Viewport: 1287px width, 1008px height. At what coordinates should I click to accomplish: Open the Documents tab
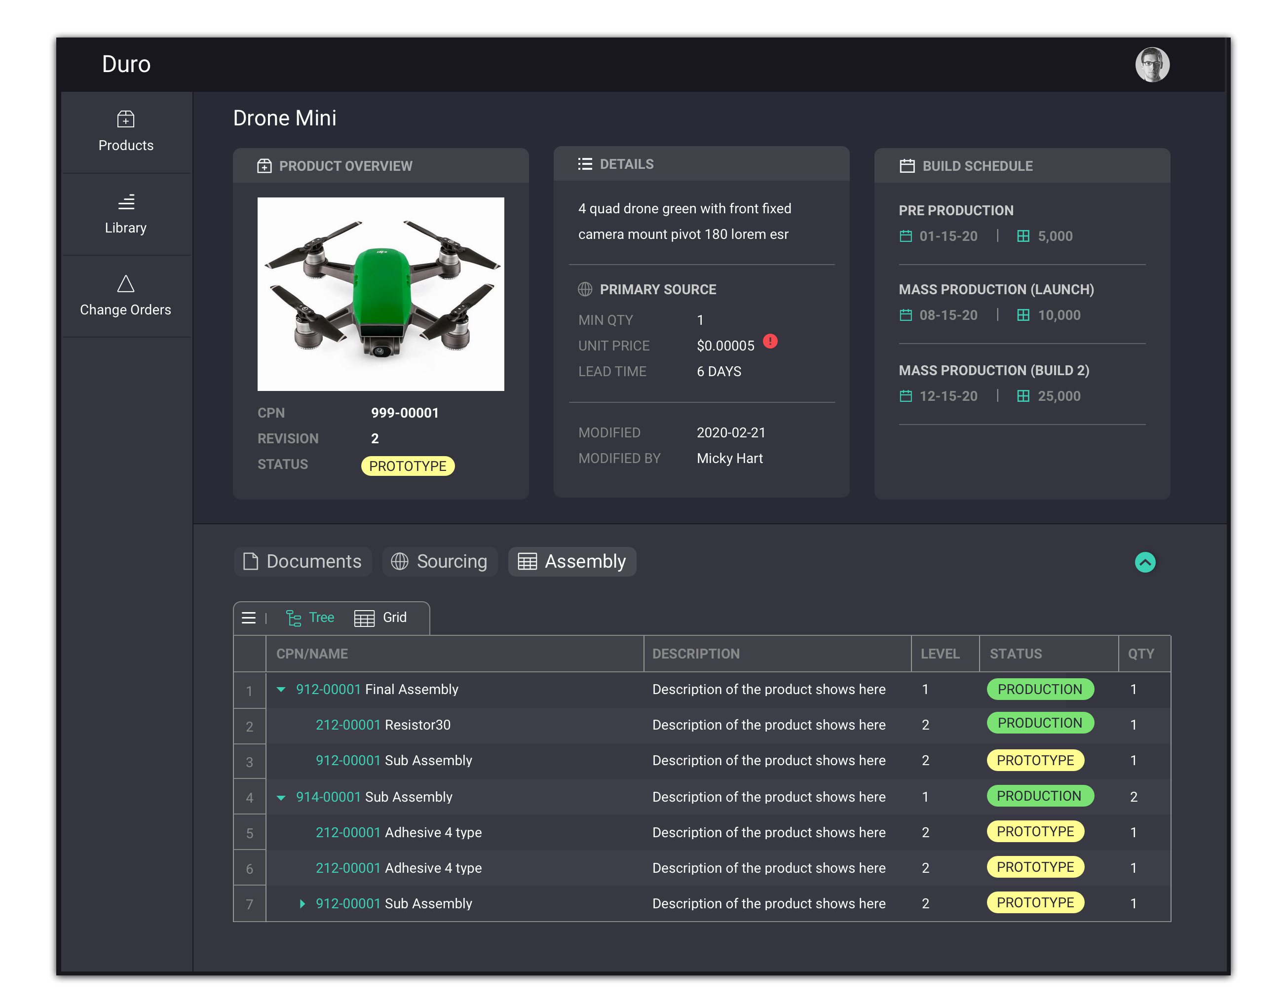click(x=303, y=561)
